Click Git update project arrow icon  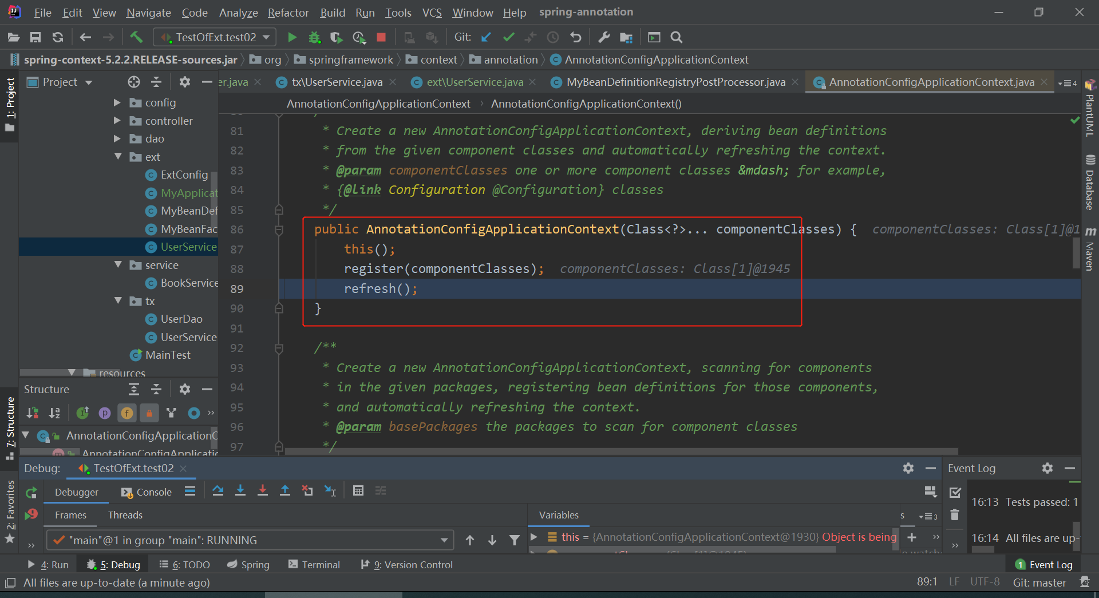(x=486, y=38)
